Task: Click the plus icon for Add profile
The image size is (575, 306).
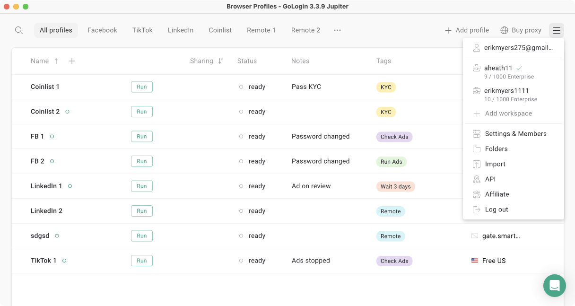Action: pyautogui.click(x=448, y=30)
